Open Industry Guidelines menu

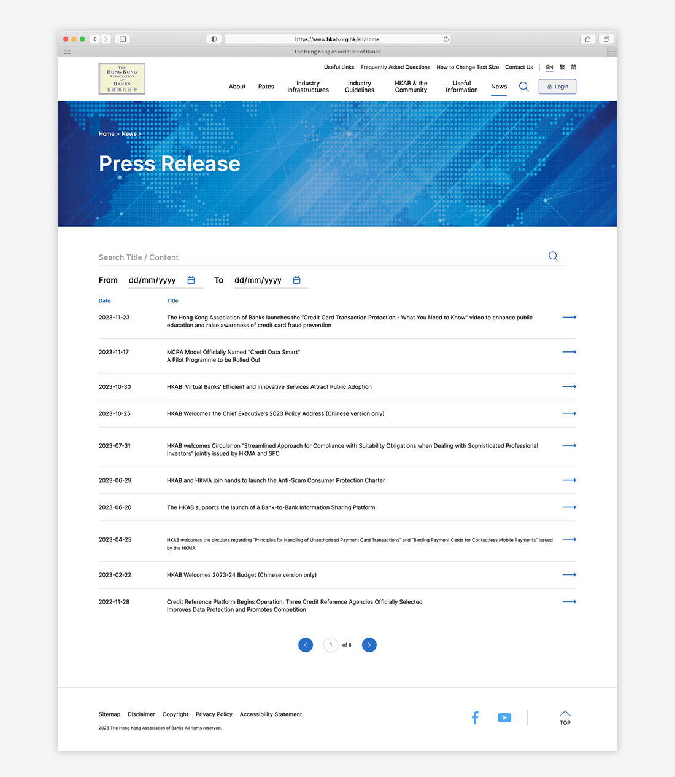tap(360, 87)
